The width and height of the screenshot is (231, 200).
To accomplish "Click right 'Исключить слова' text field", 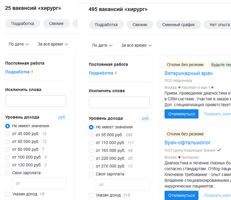I will click(119, 102).
